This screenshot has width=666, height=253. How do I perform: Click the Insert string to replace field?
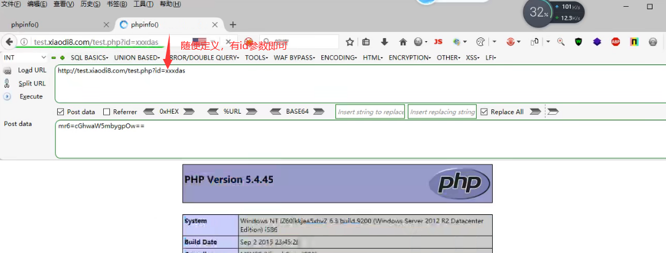pyautogui.click(x=370, y=112)
